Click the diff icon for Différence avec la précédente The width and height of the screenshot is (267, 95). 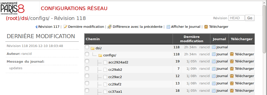pyautogui.click(x=109, y=27)
